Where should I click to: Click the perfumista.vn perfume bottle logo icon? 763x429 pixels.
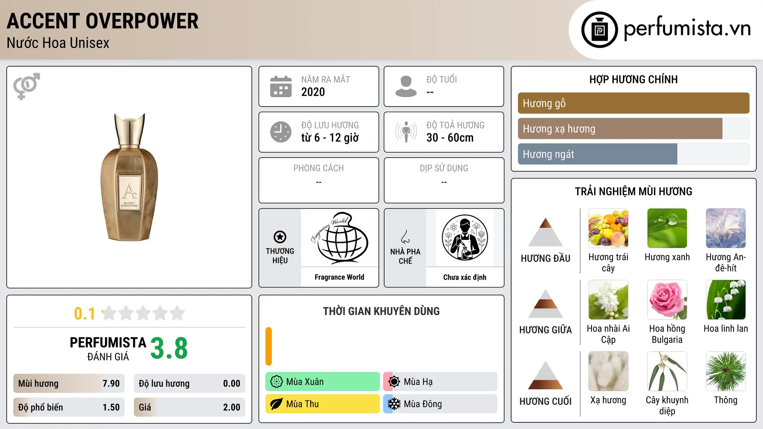click(599, 30)
